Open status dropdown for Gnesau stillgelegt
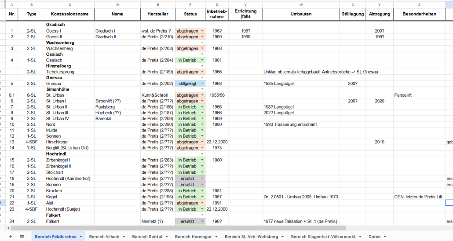 coord(202,84)
